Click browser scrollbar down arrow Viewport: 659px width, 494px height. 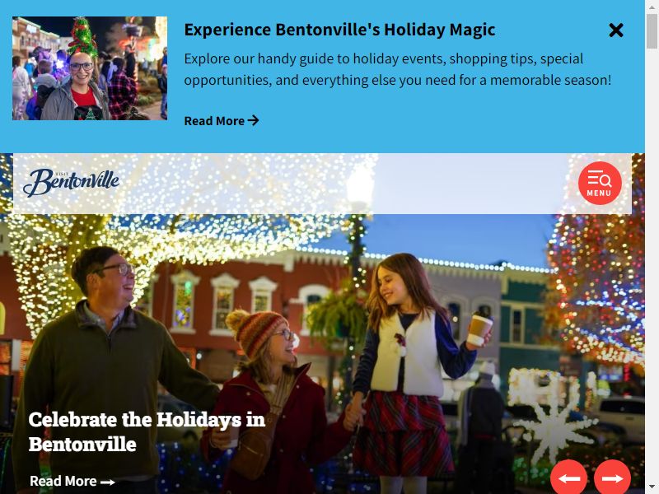(652, 487)
